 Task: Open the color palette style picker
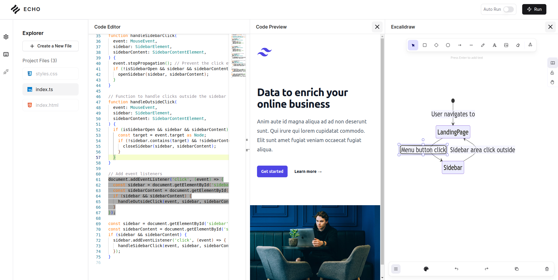coord(426,269)
